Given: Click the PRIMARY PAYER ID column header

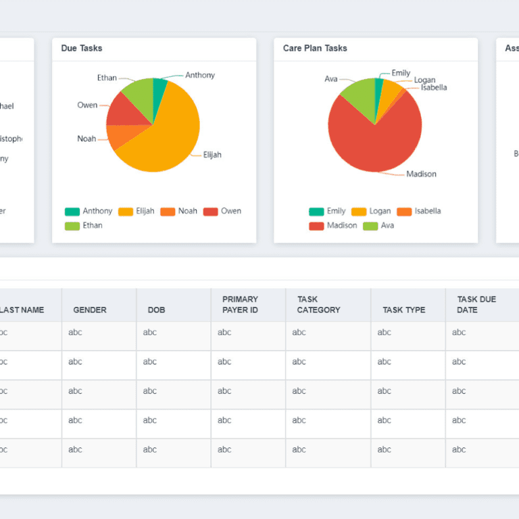Looking at the screenshot, I should coord(240,305).
